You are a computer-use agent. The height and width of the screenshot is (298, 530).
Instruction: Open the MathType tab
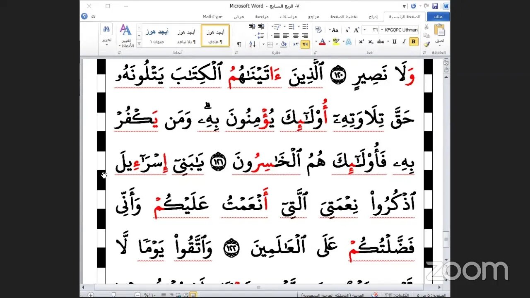[212, 17]
